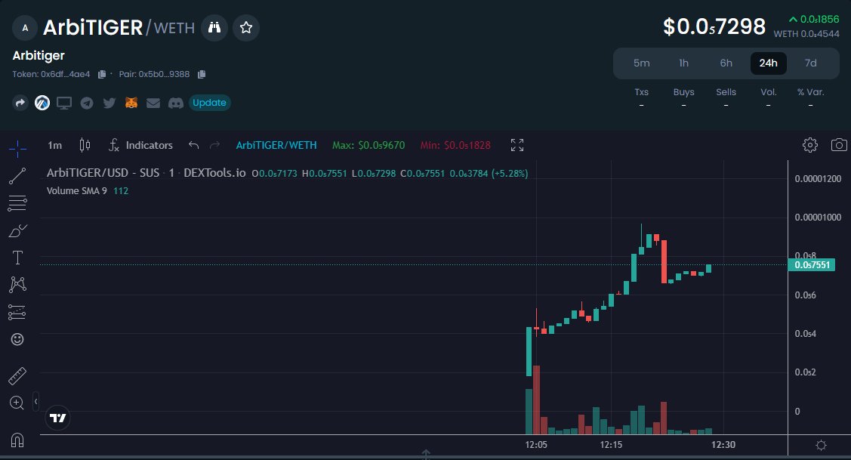This screenshot has height=460, width=851.
Task: Click the TradingView logo badge
Action: click(x=57, y=418)
